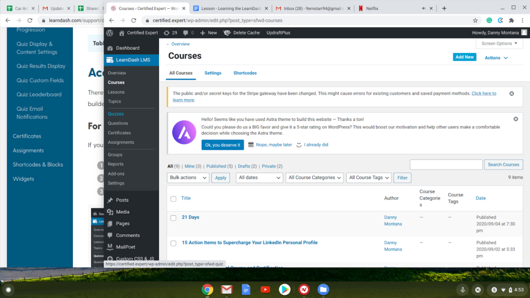Click the LearnDash LMS sidebar icon
Screen dimensions: 530x298
coord(110,60)
